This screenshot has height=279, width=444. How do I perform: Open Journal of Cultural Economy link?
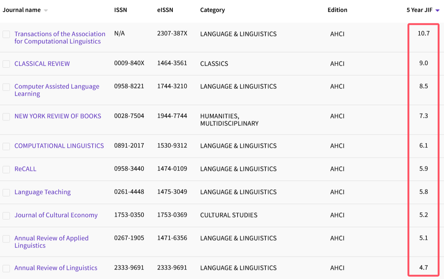pyautogui.click(x=56, y=215)
